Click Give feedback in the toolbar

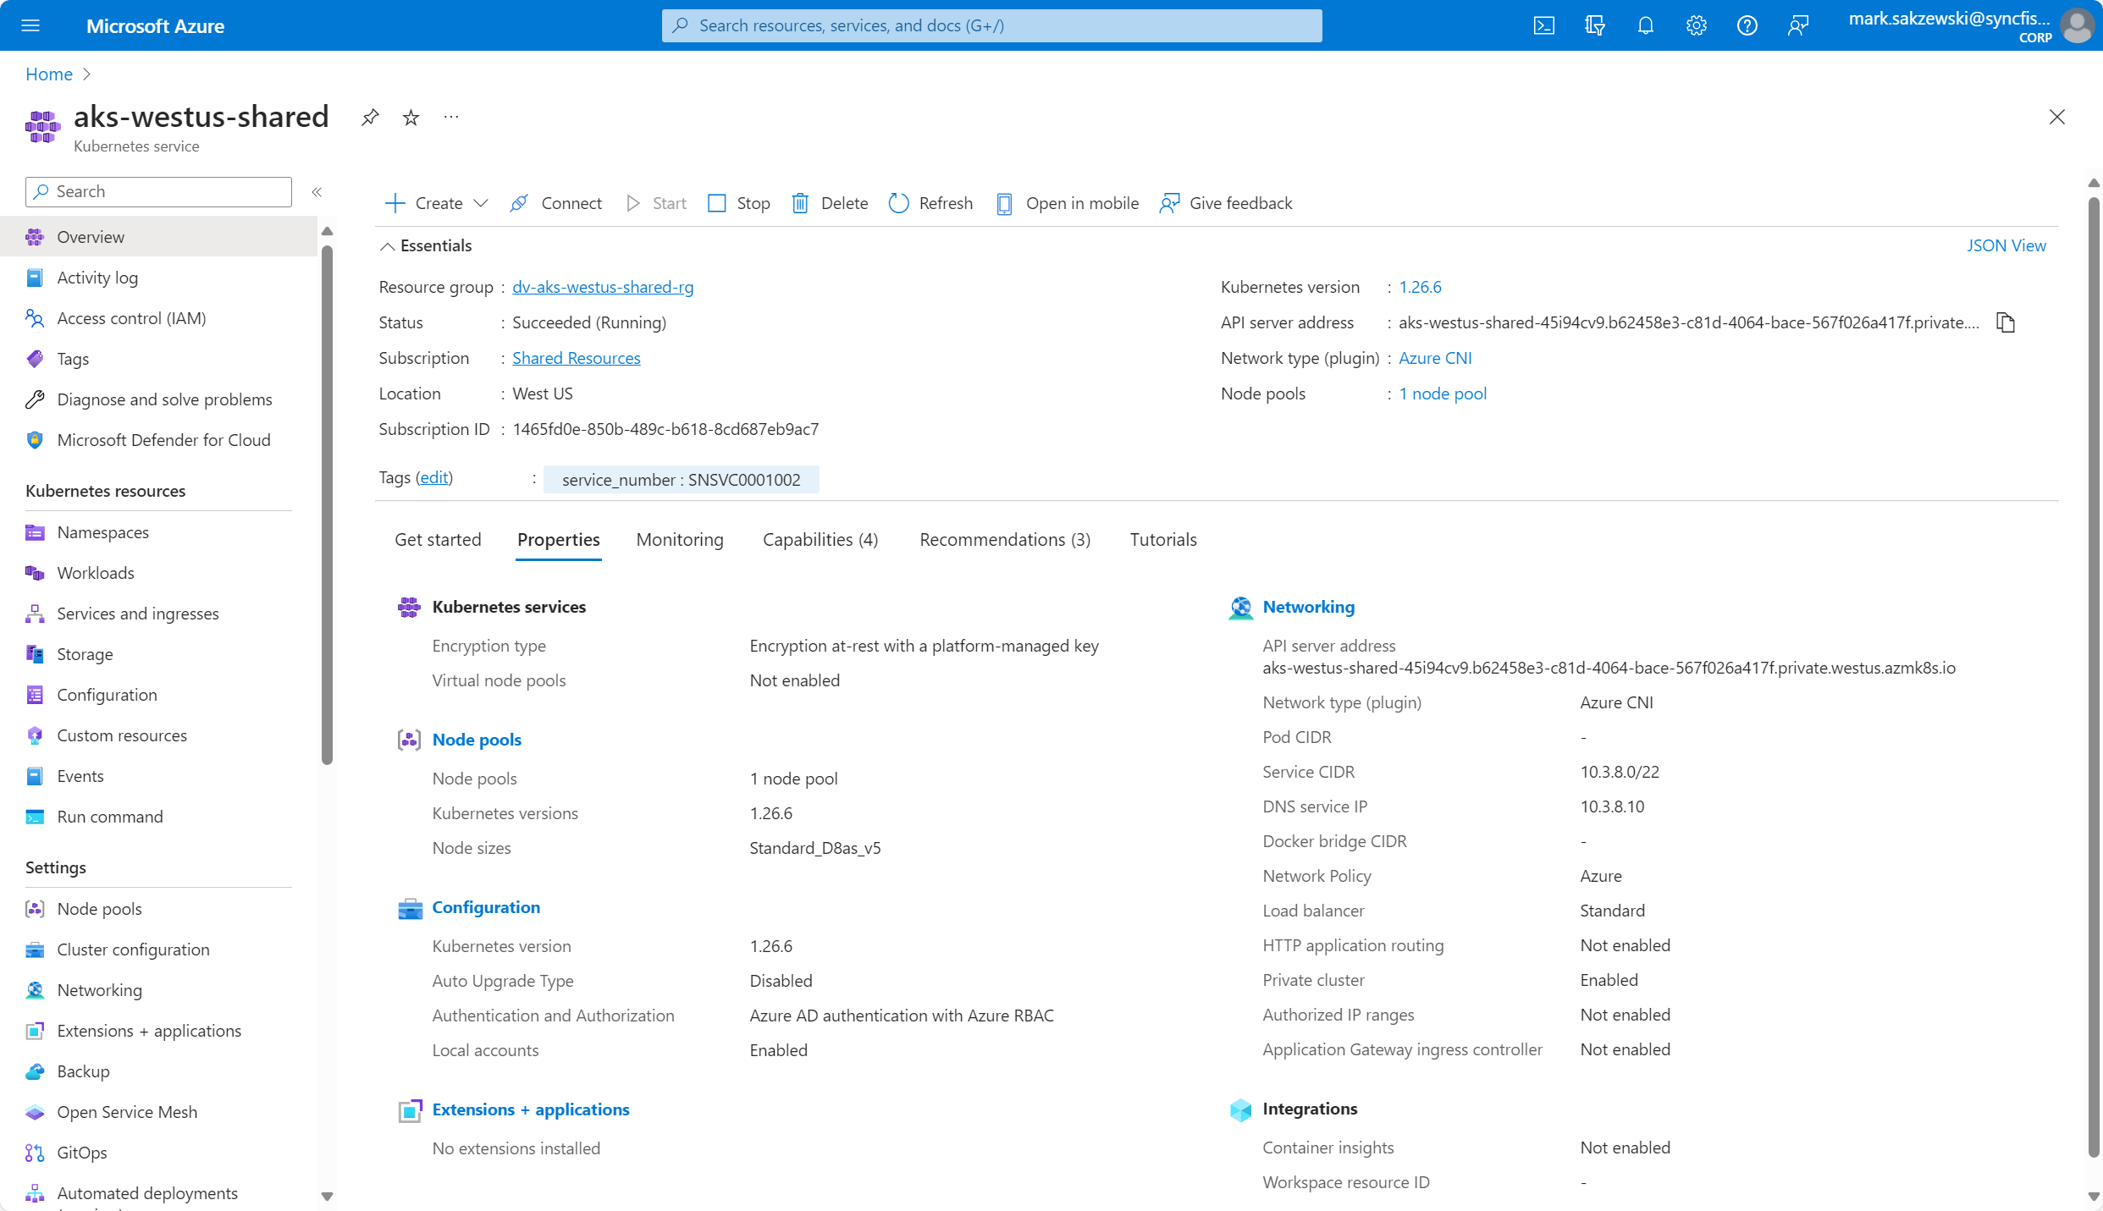1227,203
